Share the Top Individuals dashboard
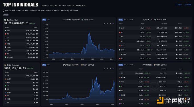Viewport: 194px width, 107px height. point(187,5)
